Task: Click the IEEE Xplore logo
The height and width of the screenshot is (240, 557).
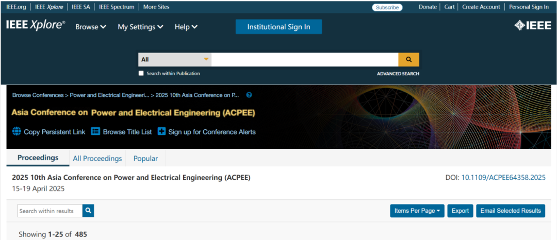Action: coord(36,25)
